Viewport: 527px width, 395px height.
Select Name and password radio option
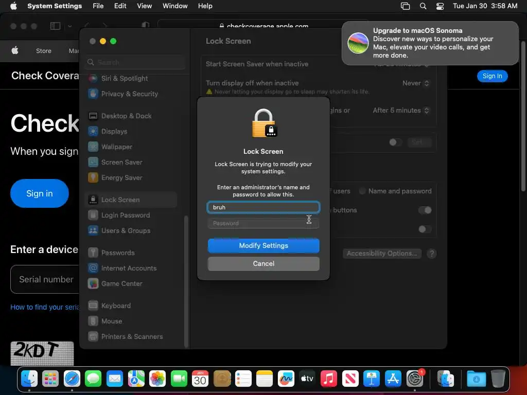click(x=362, y=191)
